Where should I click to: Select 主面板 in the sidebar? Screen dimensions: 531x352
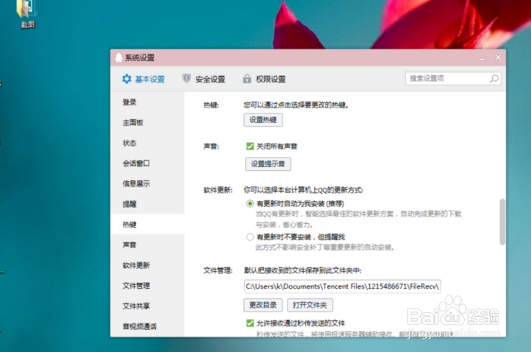click(x=147, y=122)
